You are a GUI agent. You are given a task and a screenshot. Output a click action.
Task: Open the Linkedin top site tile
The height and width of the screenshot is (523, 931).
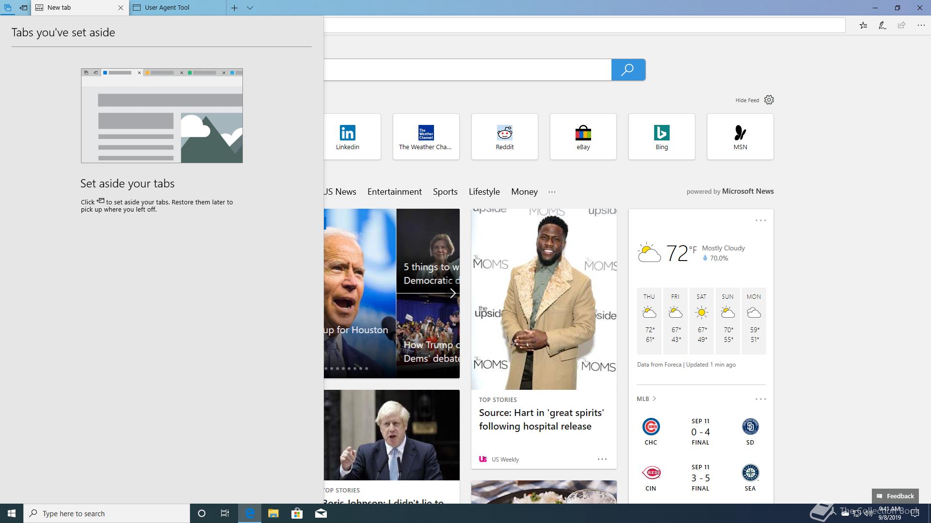[352, 137]
